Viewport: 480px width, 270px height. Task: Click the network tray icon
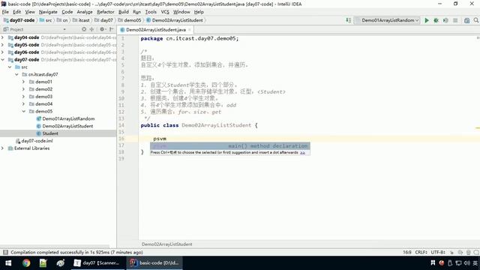click(x=458, y=263)
